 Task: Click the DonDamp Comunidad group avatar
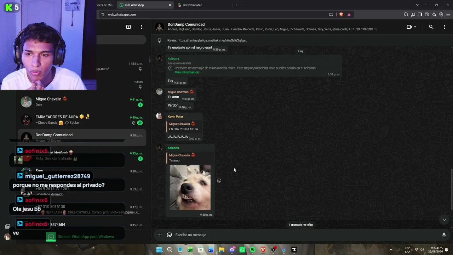[x=160, y=27]
